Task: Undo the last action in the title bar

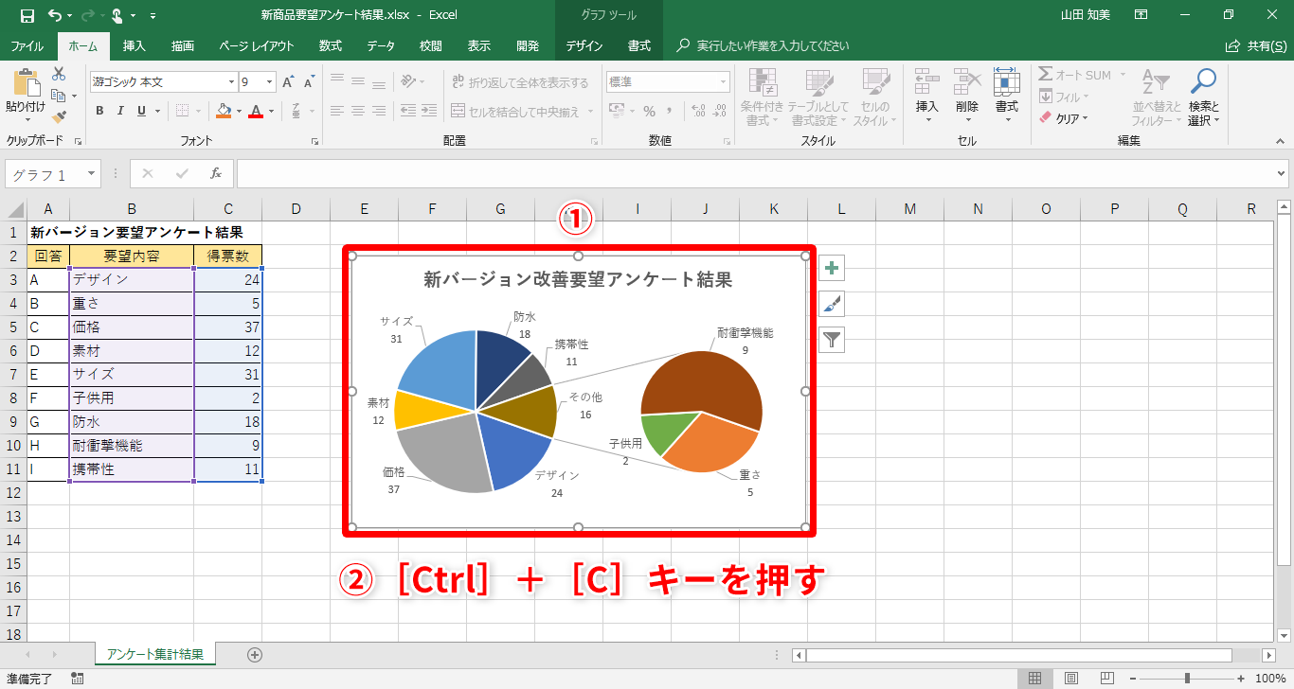Action: coord(54,15)
